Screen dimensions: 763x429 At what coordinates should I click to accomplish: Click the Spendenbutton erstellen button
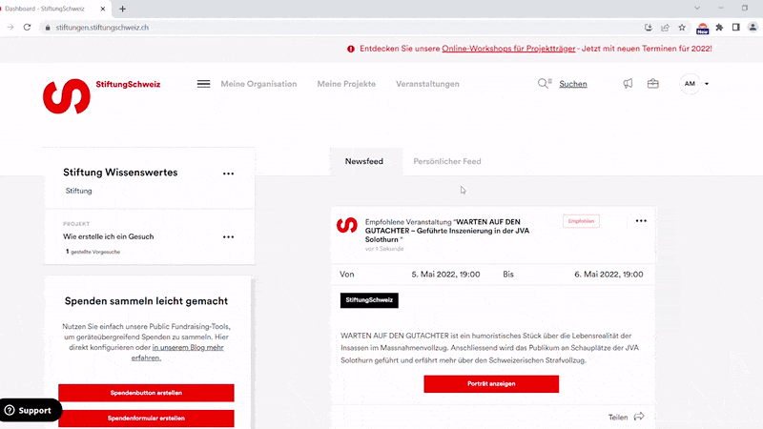pos(146,393)
